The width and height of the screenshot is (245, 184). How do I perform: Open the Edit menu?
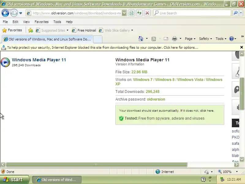click(x=15, y=22)
